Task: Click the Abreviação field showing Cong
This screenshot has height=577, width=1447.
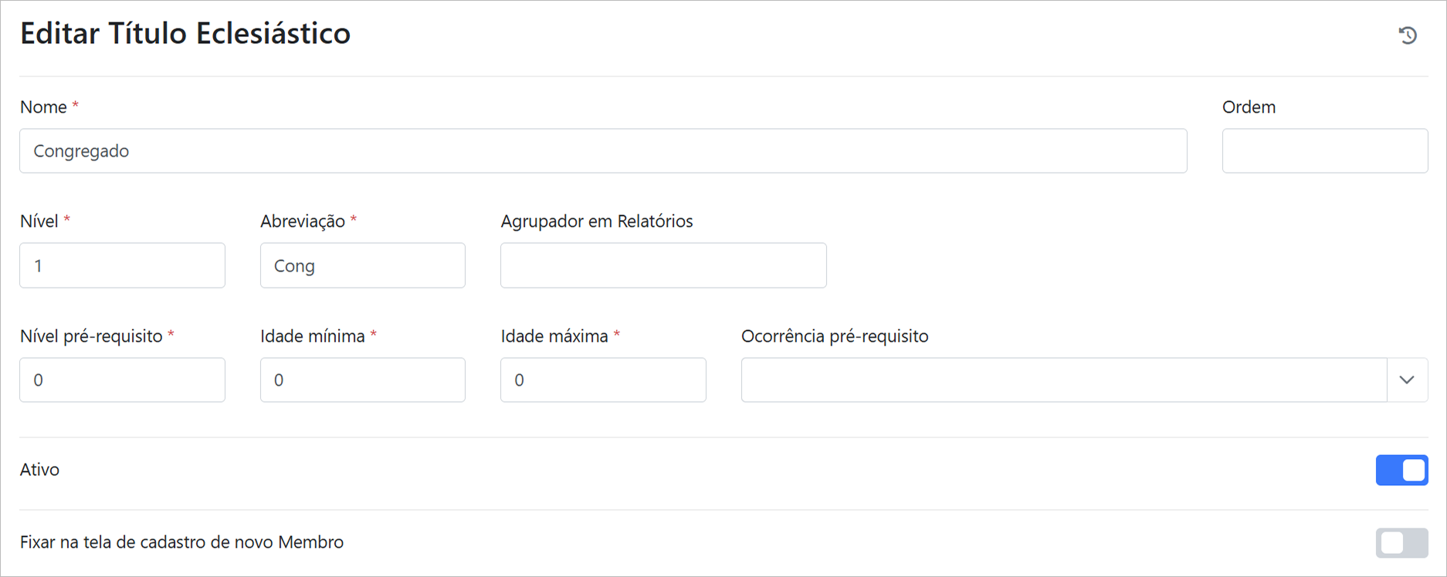Action: coord(362,265)
